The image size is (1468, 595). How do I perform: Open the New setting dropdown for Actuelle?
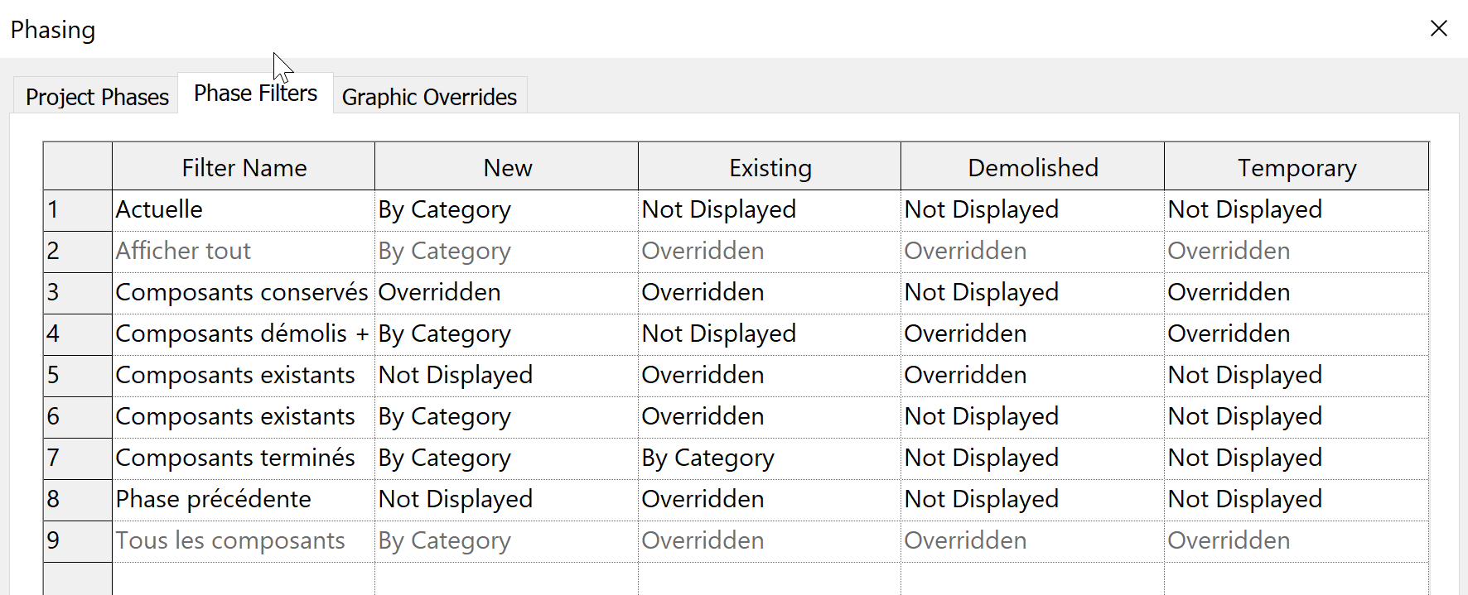click(x=506, y=209)
